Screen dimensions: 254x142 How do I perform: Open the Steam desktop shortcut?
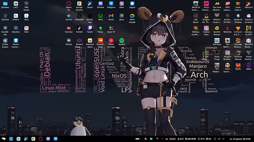pos(90,5)
